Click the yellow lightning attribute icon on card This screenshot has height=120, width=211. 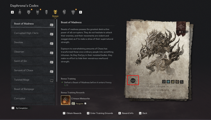[x=173, y=82]
